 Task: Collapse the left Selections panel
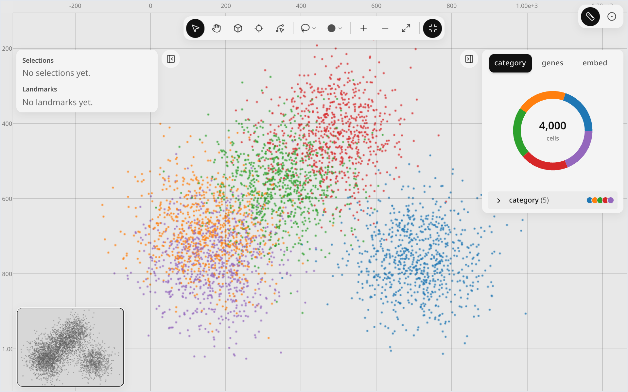[x=171, y=59]
